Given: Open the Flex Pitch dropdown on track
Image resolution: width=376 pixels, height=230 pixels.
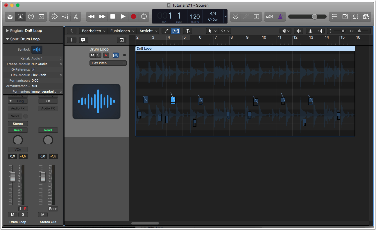Looking at the screenshot, I should pos(108,63).
